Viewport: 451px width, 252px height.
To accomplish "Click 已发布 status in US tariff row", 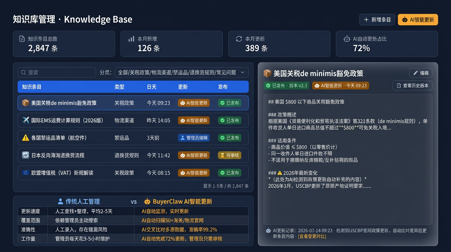I will (x=229, y=103).
